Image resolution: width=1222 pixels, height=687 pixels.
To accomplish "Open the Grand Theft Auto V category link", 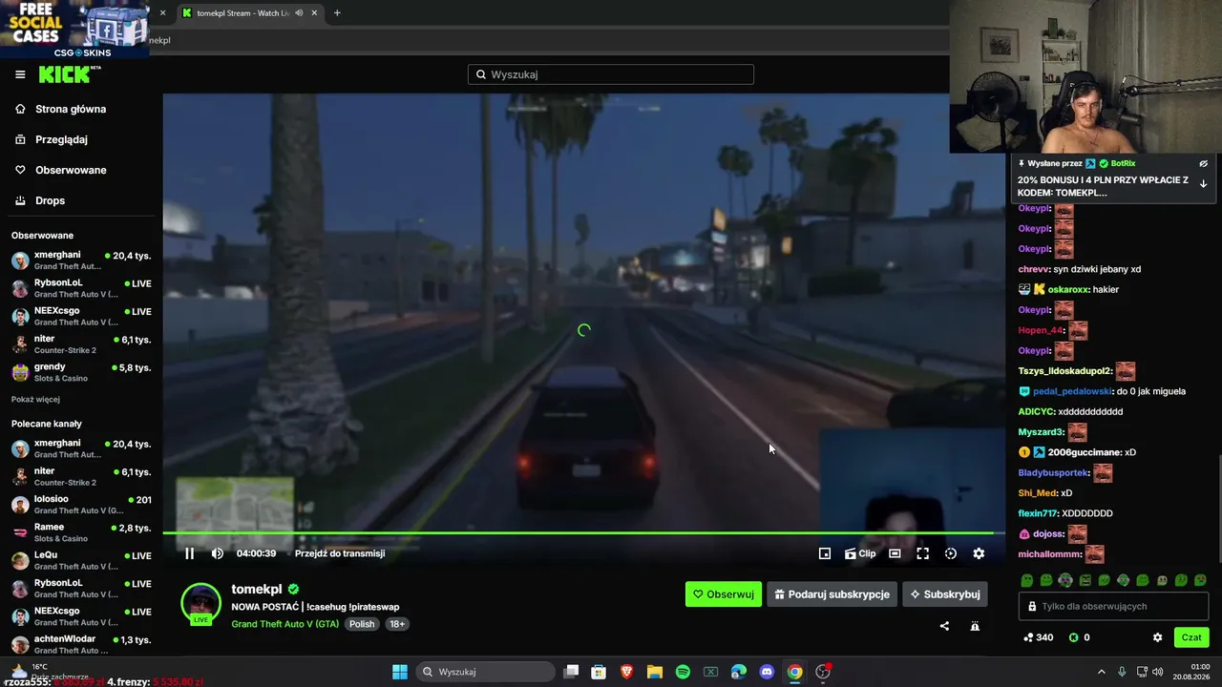I will (x=284, y=624).
